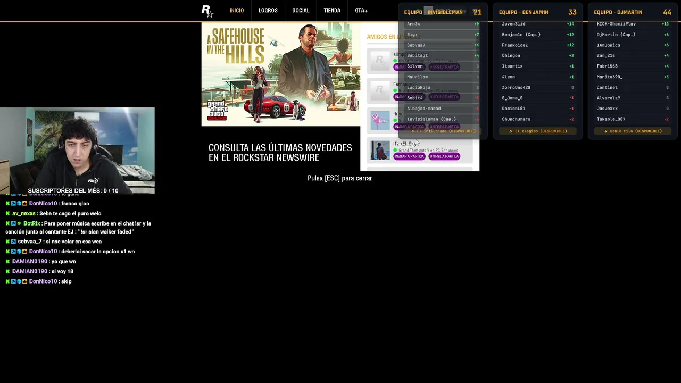
Task: Select player IAmDomico row
Action: (x=633, y=45)
